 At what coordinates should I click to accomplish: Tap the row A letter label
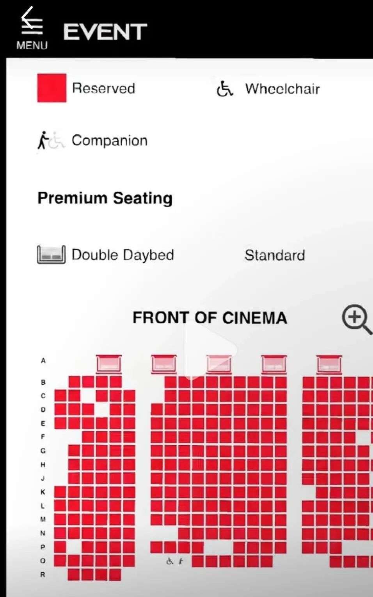[43, 360]
